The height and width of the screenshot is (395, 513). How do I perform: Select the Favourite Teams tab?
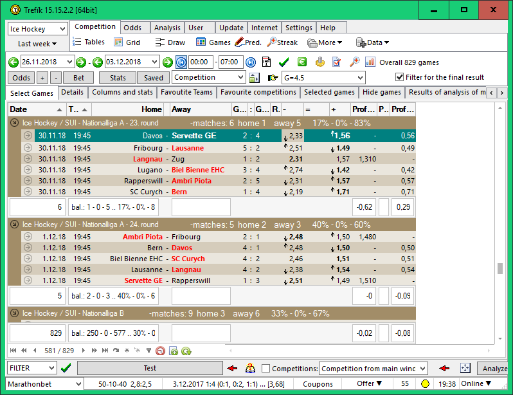pyautogui.click(x=186, y=92)
